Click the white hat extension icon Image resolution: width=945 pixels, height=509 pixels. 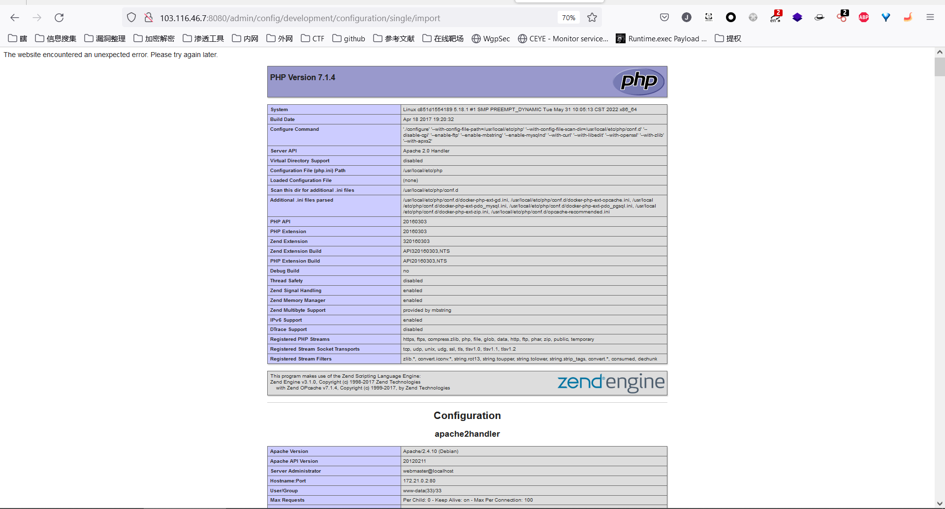point(819,18)
